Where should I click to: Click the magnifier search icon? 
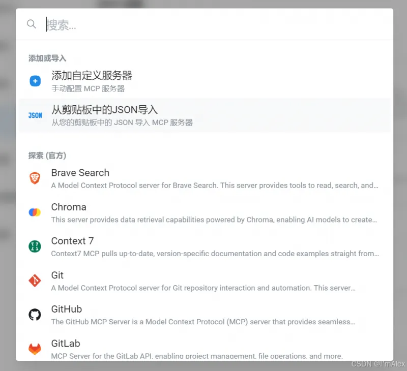32,24
